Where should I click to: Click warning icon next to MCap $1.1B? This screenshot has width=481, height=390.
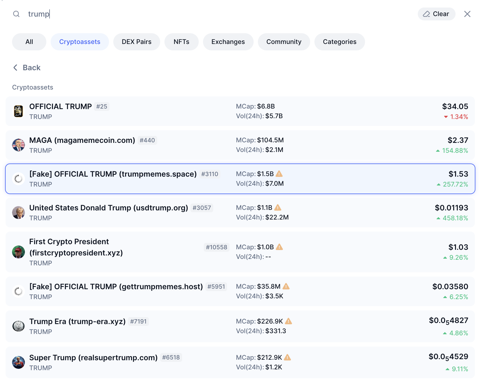(278, 207)
